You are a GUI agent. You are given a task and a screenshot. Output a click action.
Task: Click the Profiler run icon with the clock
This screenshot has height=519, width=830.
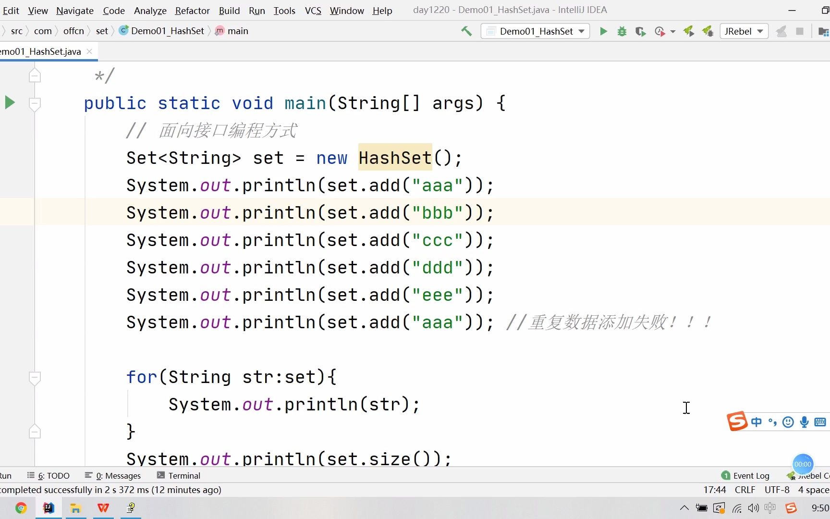coord(660,31)
